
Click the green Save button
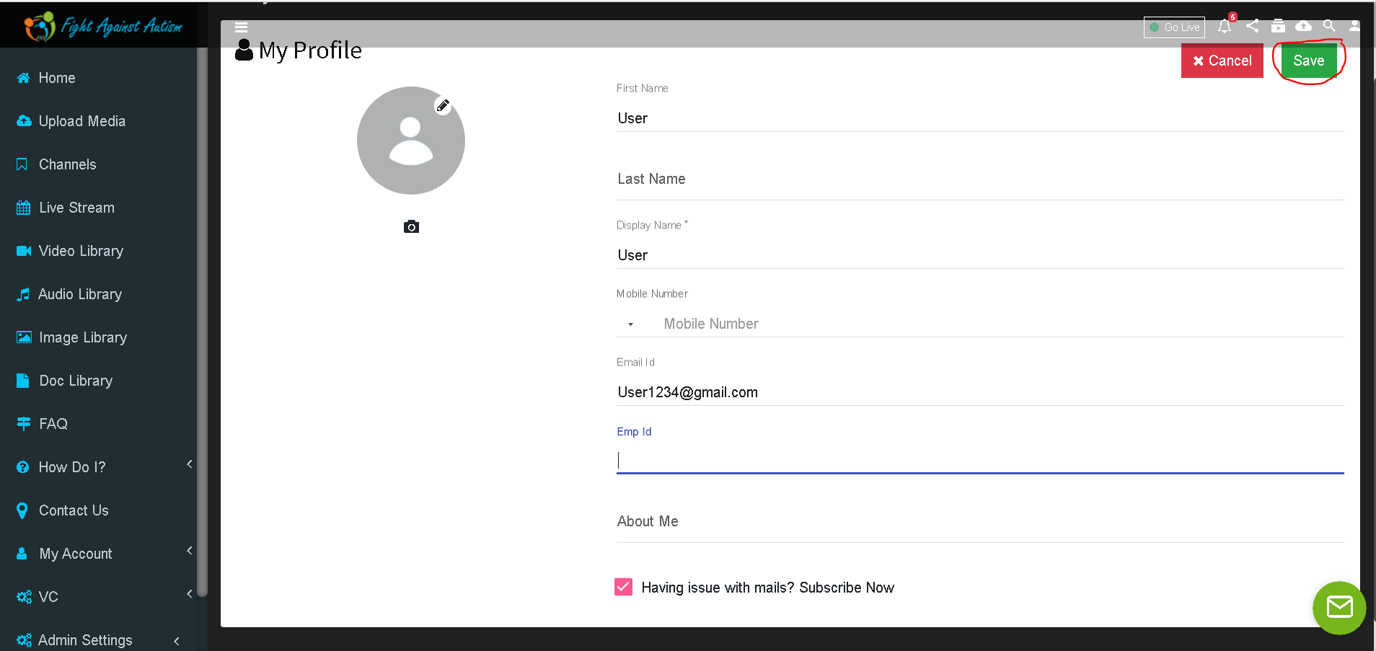click(1308, 61)
